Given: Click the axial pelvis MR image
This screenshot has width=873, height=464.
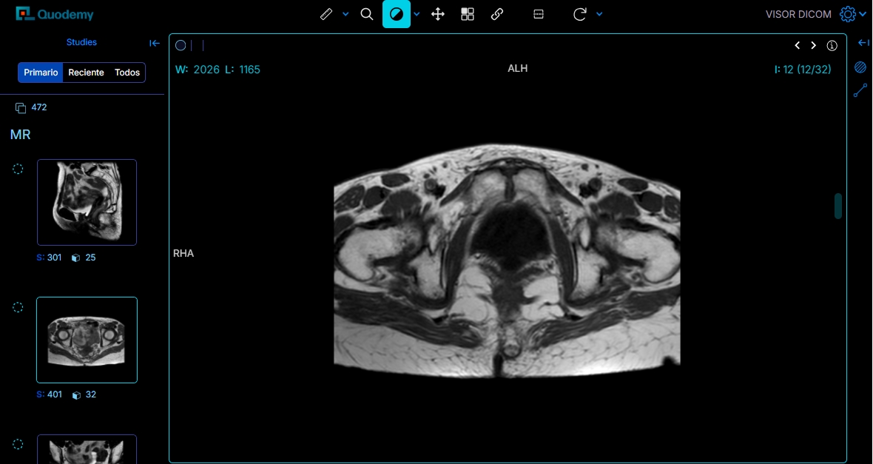Looking at the screenshot, I should click(x=507, y=260).
